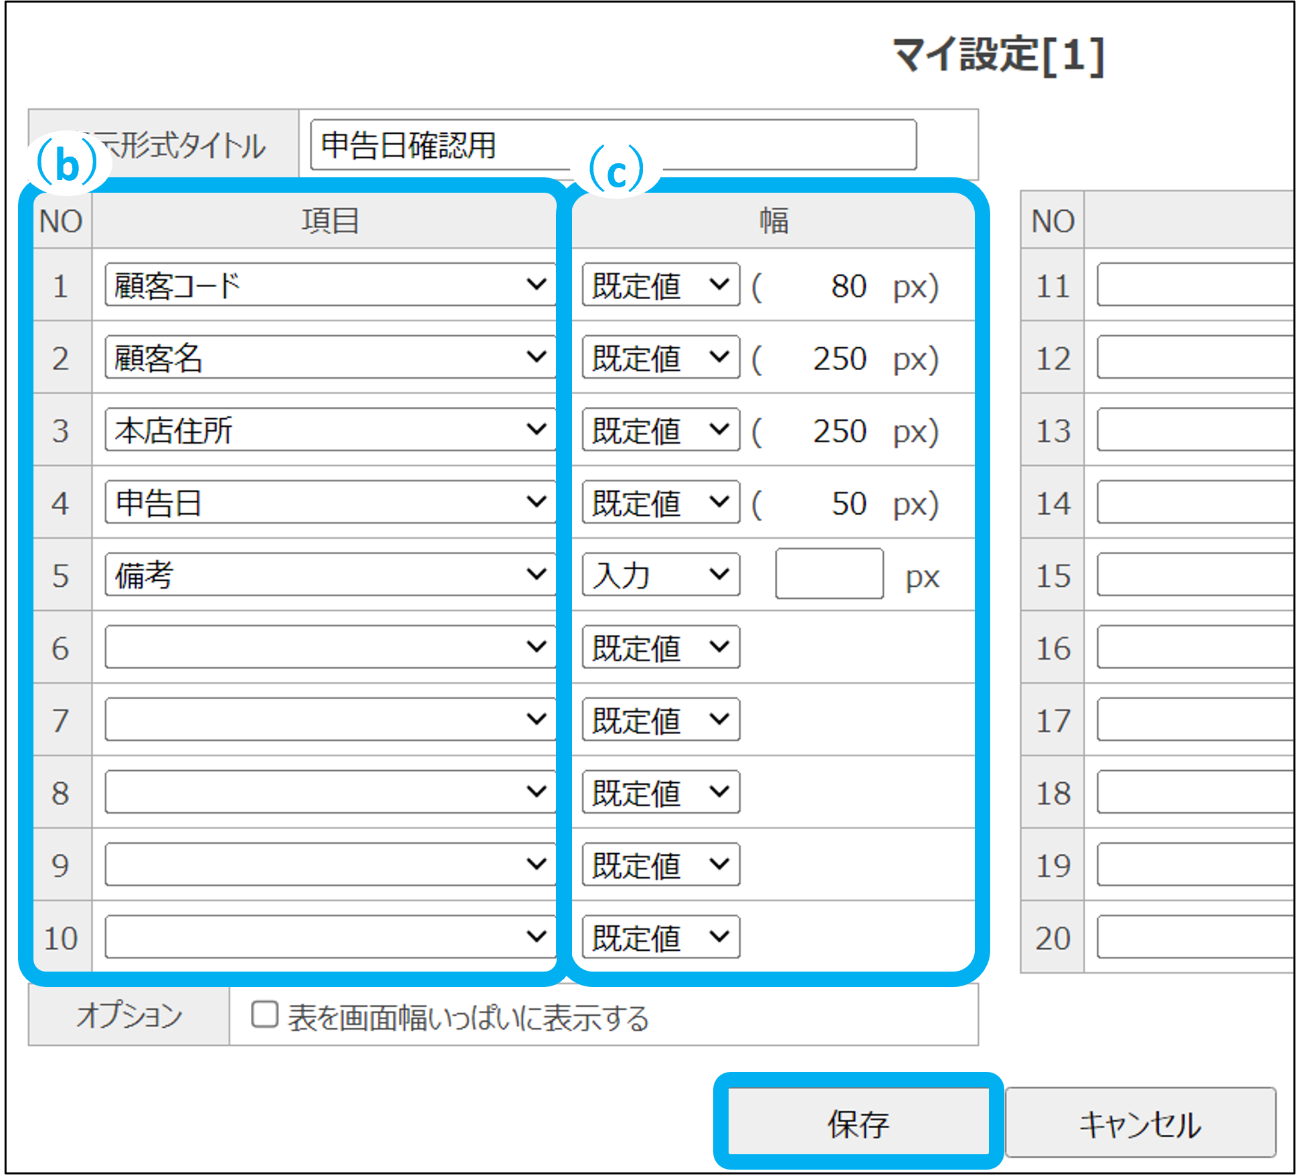Open empty item dropdown in row 10
This screenshot has height=1175, width=1296.
[329, 937]
